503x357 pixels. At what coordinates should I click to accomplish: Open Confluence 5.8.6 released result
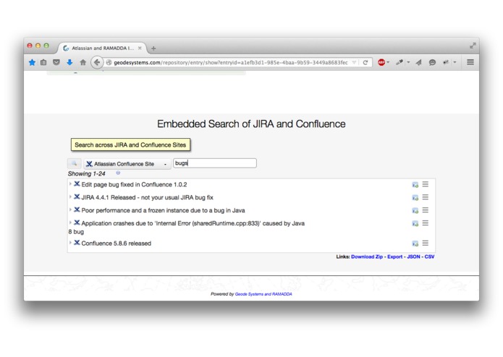point(116,244)
